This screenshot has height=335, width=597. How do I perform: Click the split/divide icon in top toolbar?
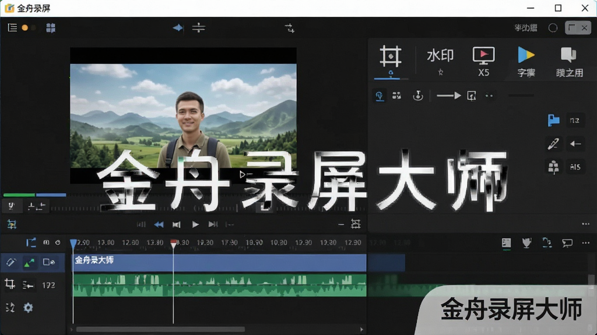tap(198, 27)
